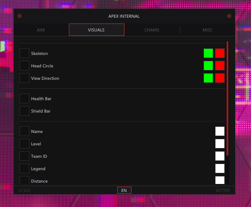Screen dimensions: 251x207
Task: Tick the Team ID checkbox
Action: click(x=24, y=156)
